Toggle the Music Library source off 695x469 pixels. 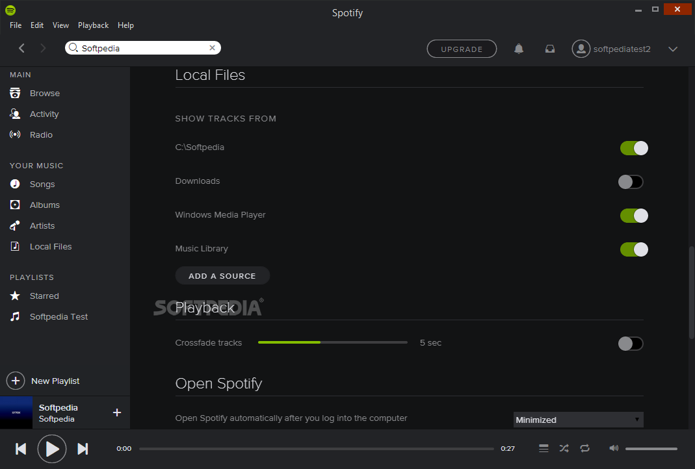pyautogui.click(x=634, y=249)
